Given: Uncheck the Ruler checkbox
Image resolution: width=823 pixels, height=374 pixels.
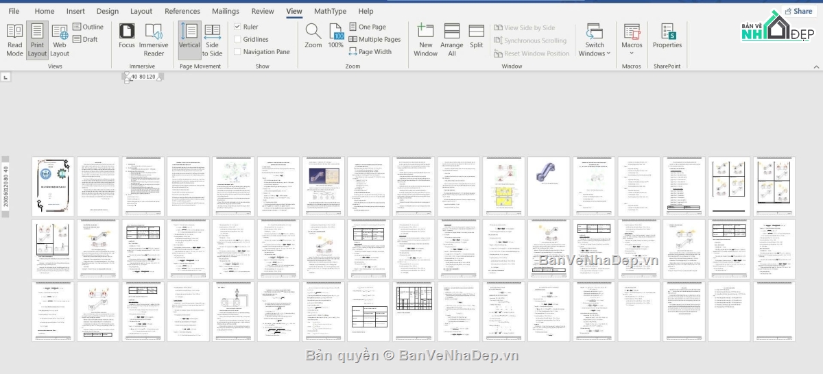Looking at the screenshot, I should coord(237,27).
